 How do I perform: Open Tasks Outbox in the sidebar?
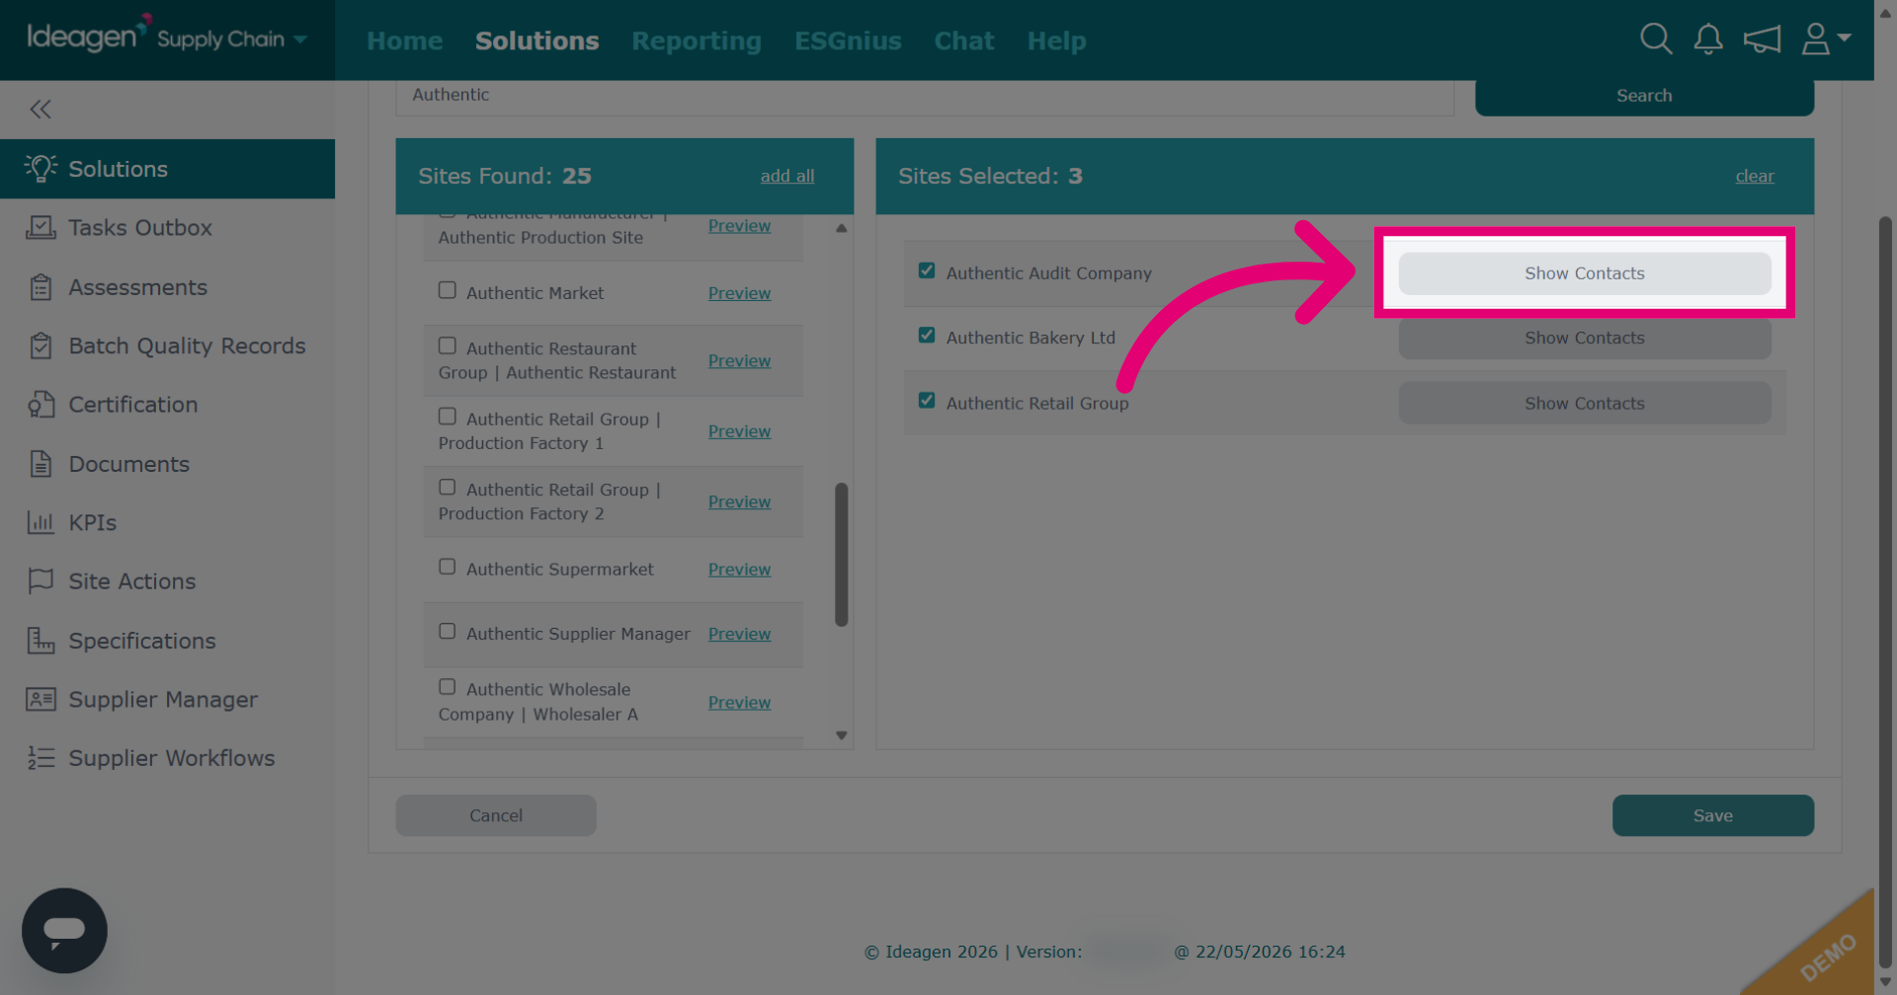140,228
